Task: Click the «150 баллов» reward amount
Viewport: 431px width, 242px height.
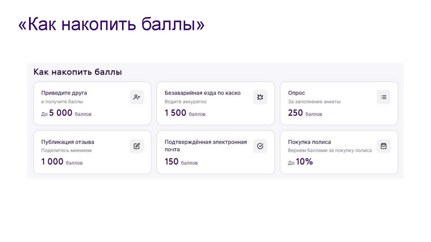Action: tap(181, 162)
